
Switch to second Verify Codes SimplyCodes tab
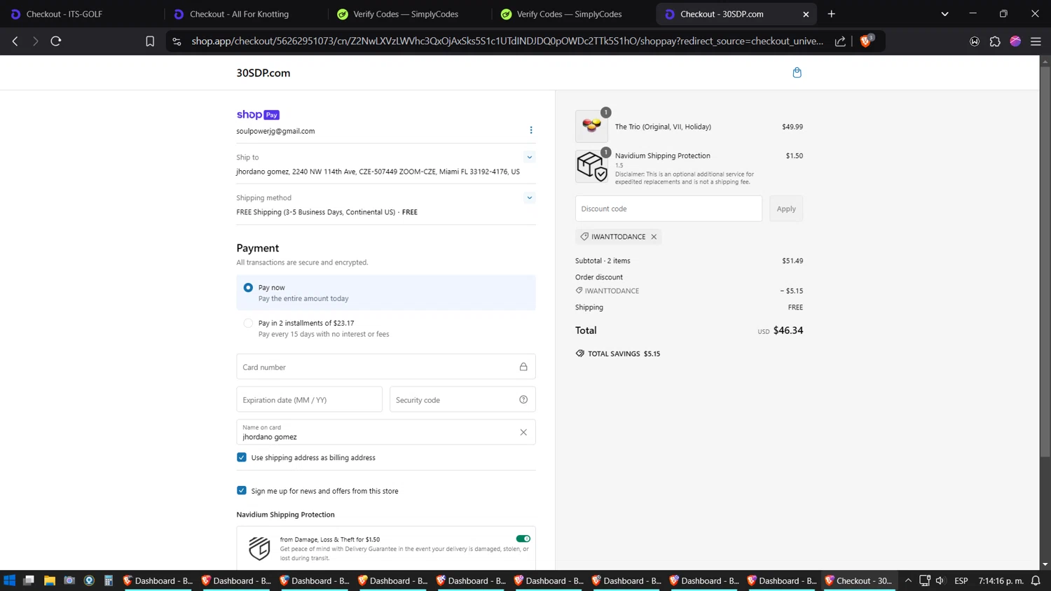[572, 14]
